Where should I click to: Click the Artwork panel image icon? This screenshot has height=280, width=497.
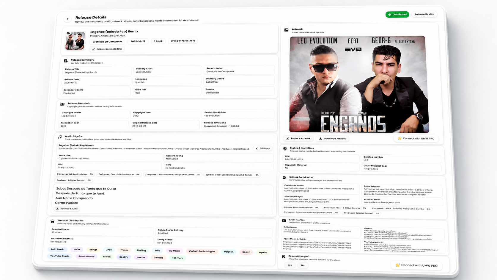[286, 30]
